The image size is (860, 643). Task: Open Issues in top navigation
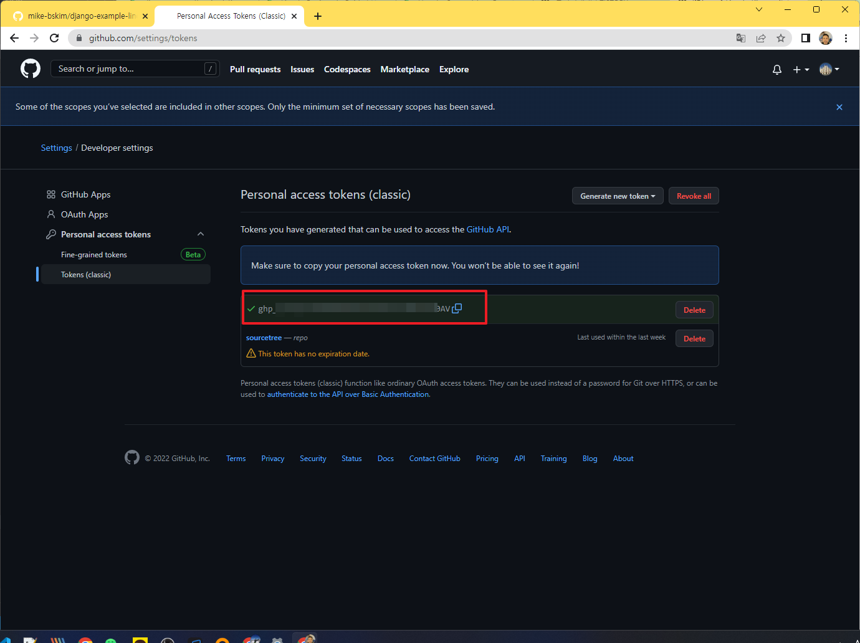point(302,69)
